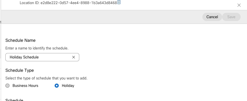Viewport: 247px width, 101px height.
Task: Select the Holiday radio button
Action: click(x=57, y=86)
